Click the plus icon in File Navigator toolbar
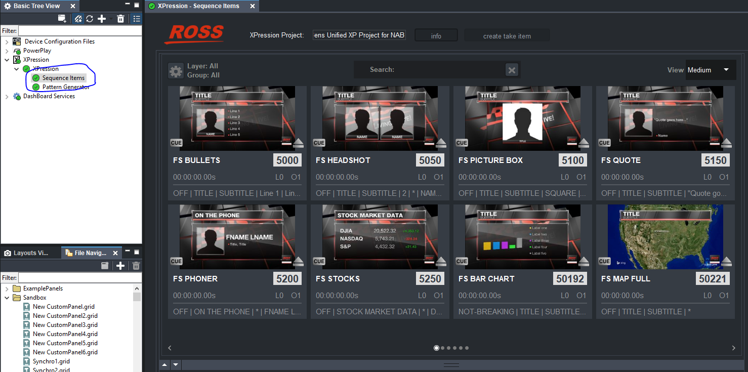The height and width of the screenshot is (372, 748). tap(120, 266)
